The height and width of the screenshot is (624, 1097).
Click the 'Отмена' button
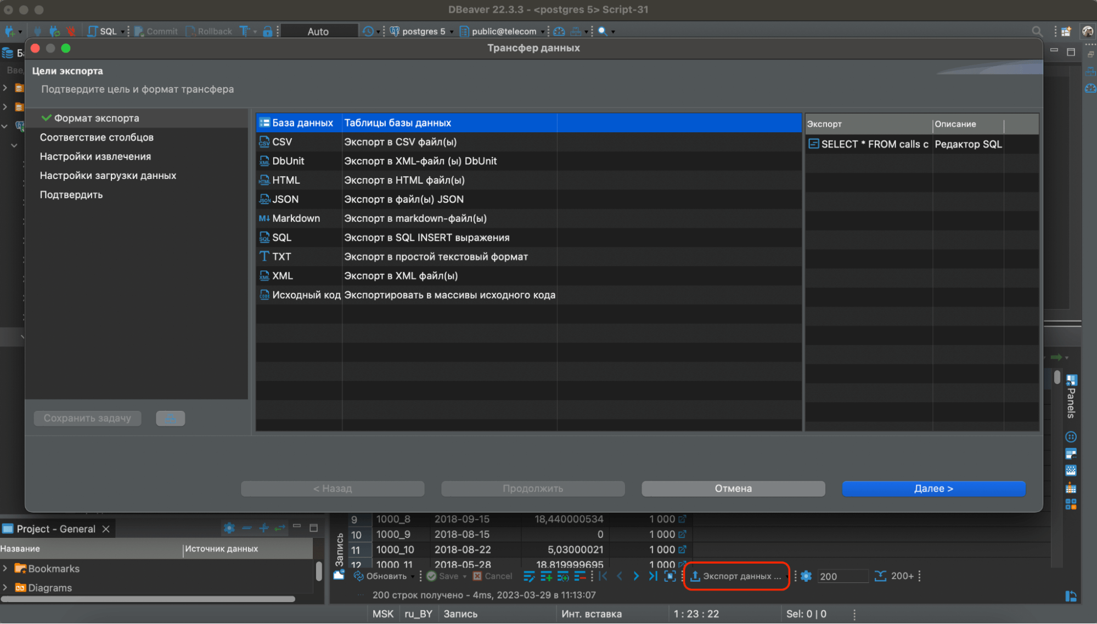(733, 488)
